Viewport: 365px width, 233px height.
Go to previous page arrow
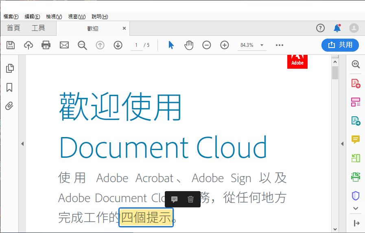(100, 45)
